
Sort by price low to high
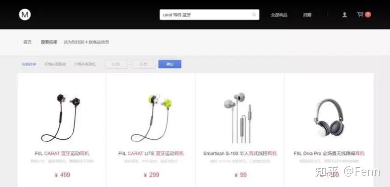point(55,64)
